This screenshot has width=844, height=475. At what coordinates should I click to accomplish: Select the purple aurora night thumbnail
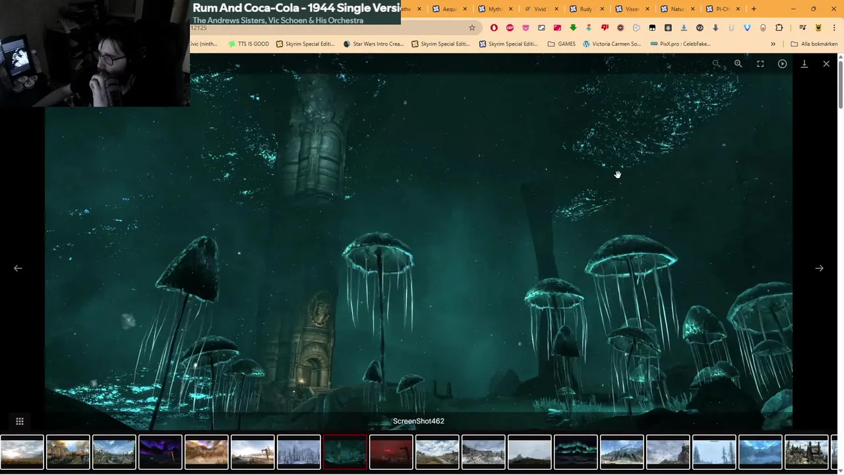160,452
